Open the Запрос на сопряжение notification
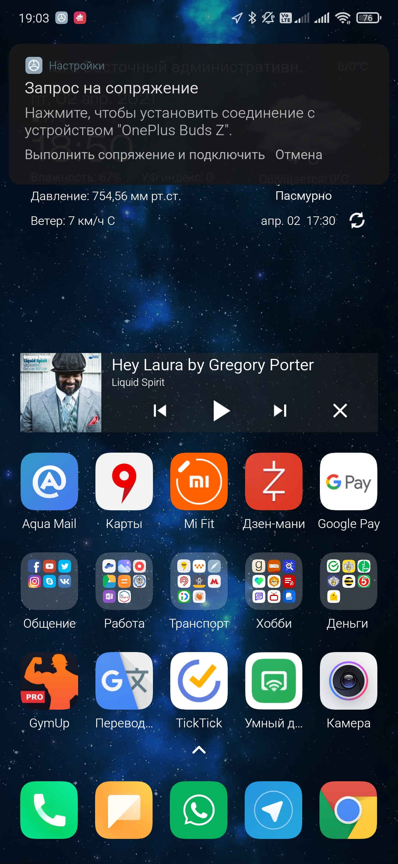 coord(199,114)
